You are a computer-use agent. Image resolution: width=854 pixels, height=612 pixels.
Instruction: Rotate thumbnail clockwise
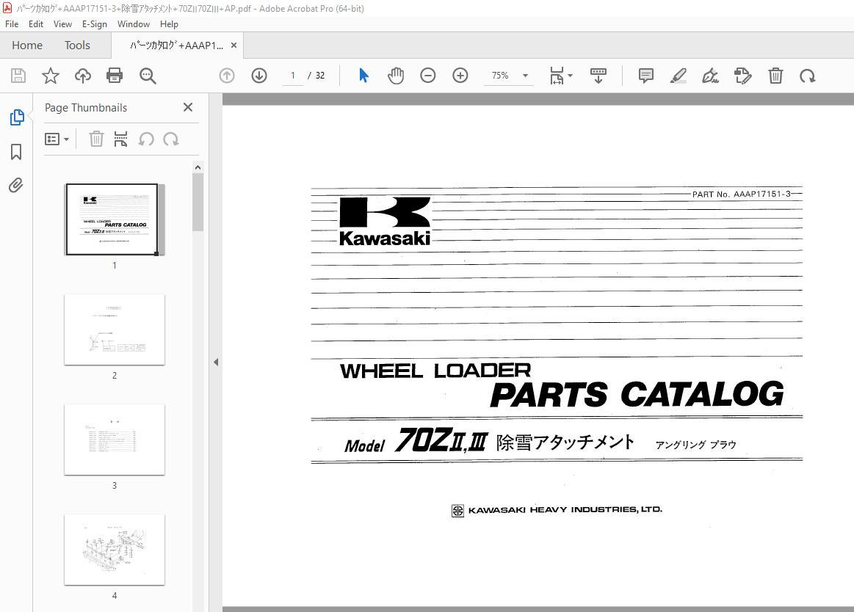[x=171, y=139]
